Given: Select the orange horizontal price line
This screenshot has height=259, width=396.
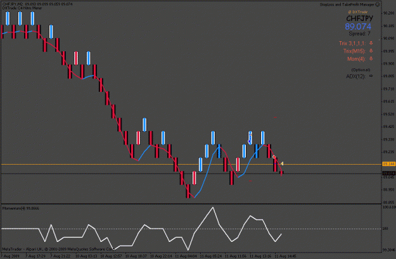Looking at the screenshot, I should (191, 165).
